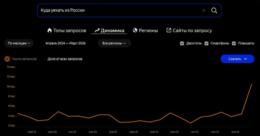
Task: Go to Сайты по запросу tab
Action: point(192,31)
